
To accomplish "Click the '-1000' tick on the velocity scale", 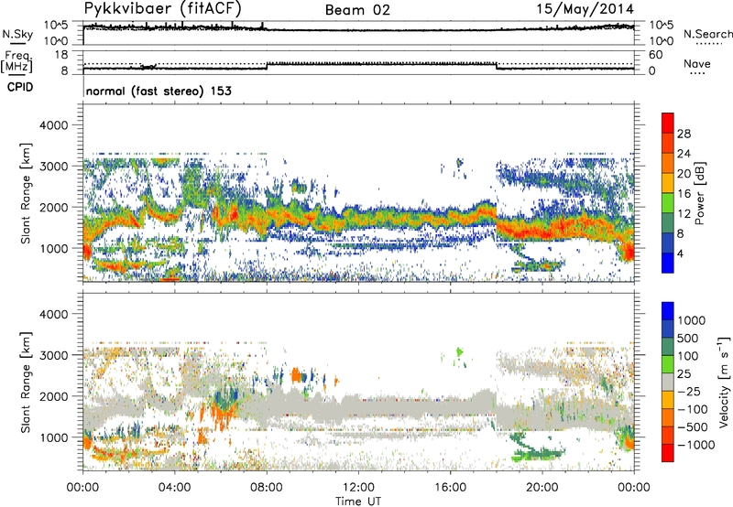I will [x=696, y=445].
